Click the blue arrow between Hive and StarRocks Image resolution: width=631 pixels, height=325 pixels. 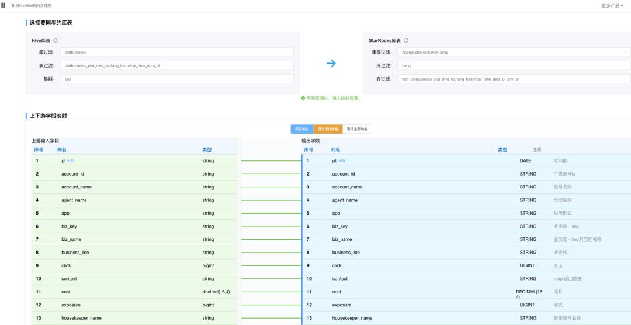(331, 63)
